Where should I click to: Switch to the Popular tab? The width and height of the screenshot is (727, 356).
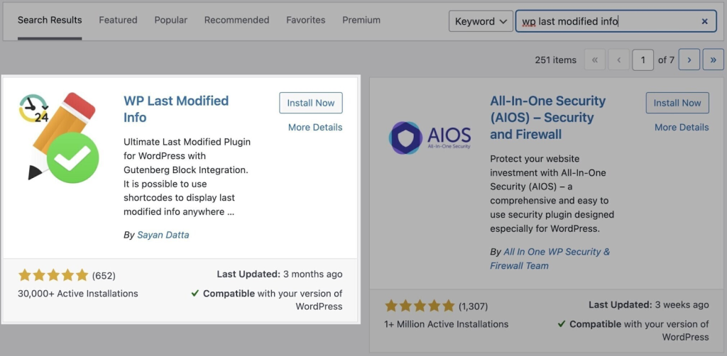click(x=170, y=20)
